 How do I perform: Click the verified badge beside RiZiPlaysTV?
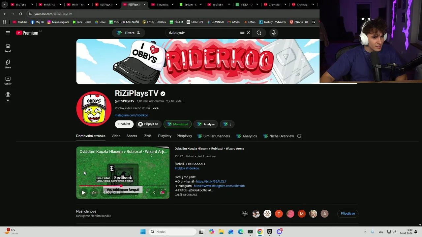[x=163, y=93]
